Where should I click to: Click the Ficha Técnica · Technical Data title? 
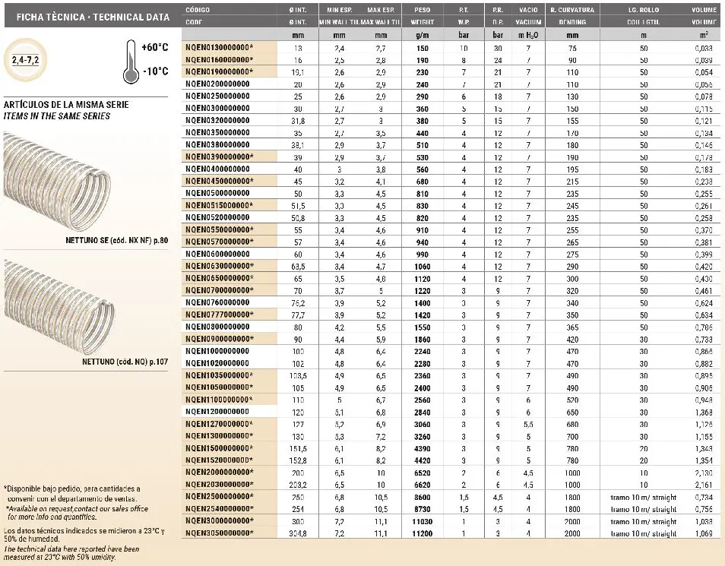point(87,17)
